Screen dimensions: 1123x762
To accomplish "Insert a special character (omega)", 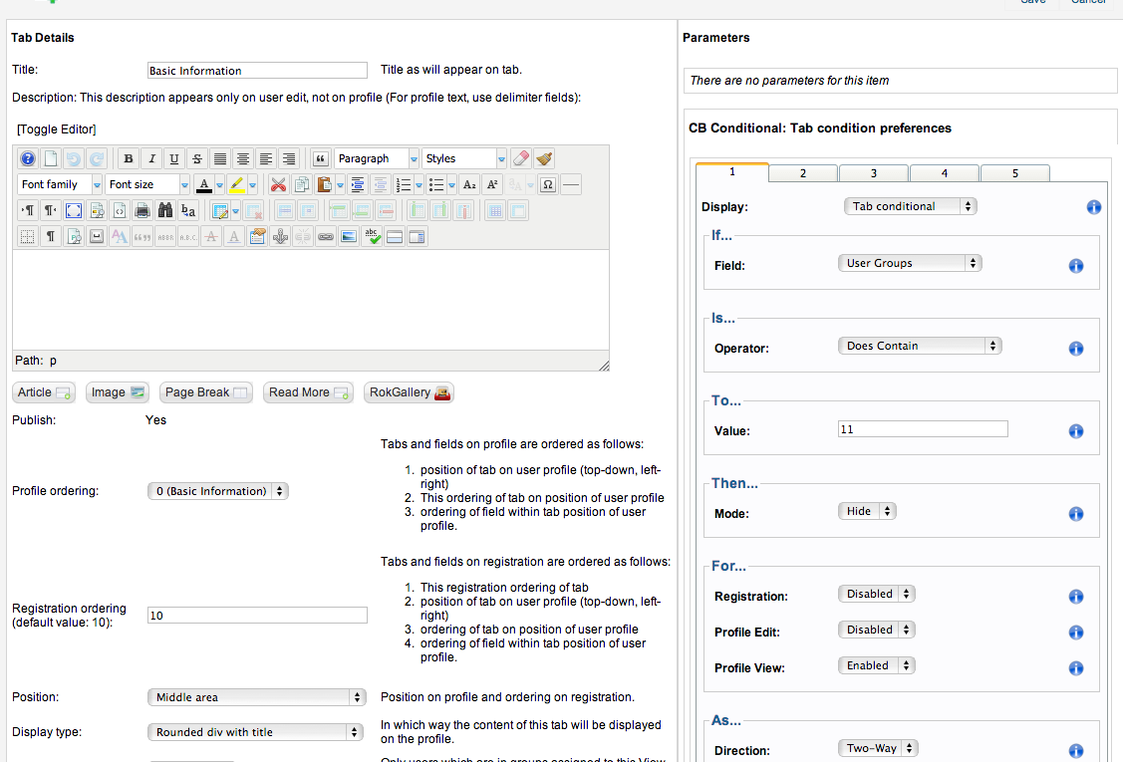I will [x=548, y=184].
